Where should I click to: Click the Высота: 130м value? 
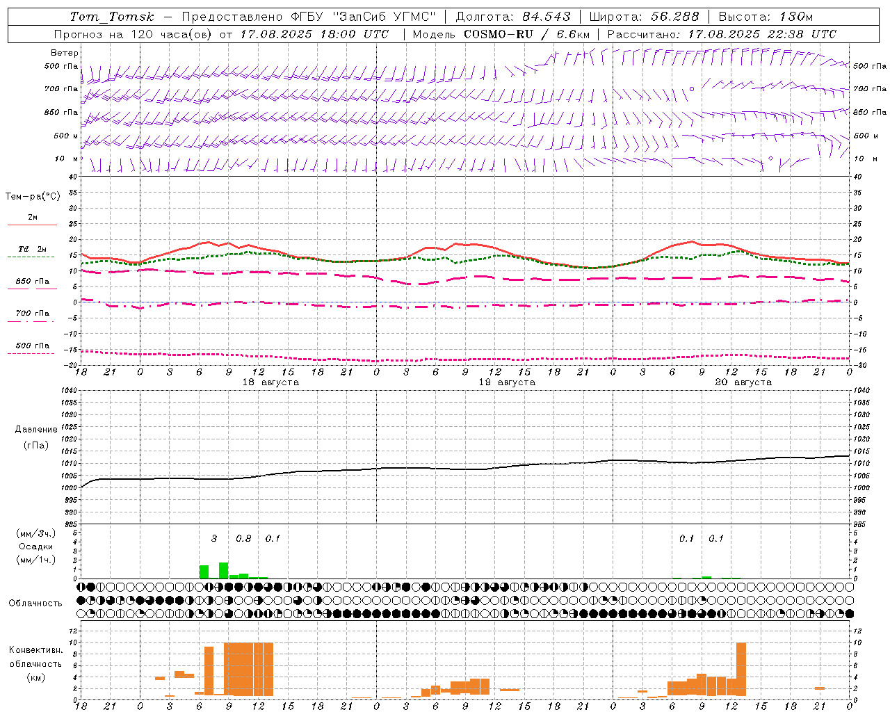point(765,17)
